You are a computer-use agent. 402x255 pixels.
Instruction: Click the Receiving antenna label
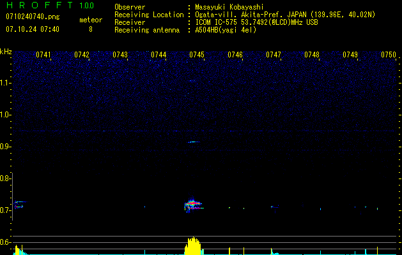point(147,30)
